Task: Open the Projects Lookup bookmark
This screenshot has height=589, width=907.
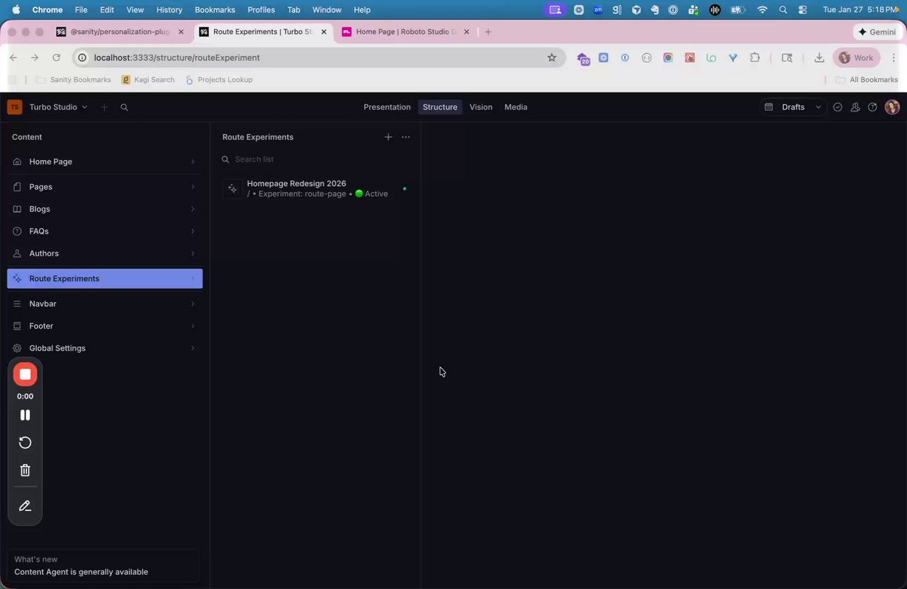Action: point(218,79)
